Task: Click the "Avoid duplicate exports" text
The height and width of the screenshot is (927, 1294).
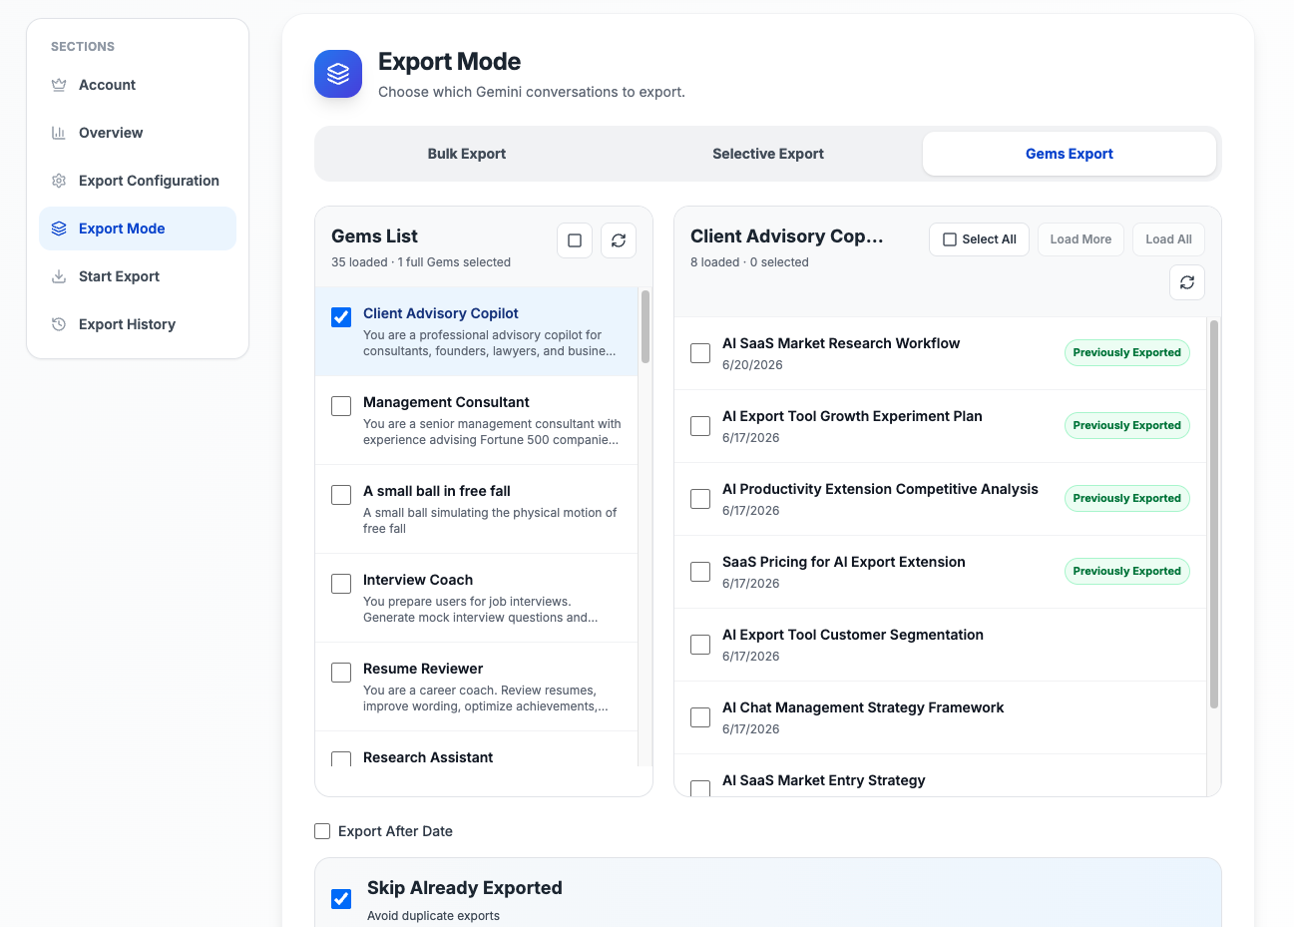Action: [433, 916]
